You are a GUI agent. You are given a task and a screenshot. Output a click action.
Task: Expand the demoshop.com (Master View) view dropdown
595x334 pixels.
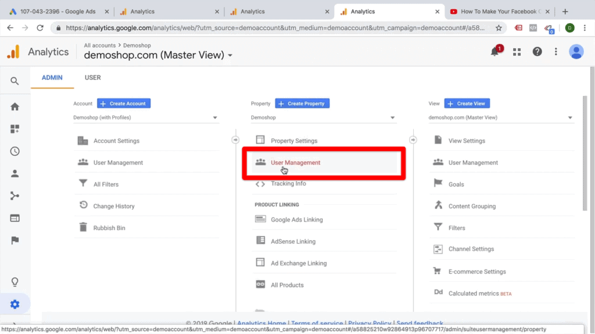501,118
